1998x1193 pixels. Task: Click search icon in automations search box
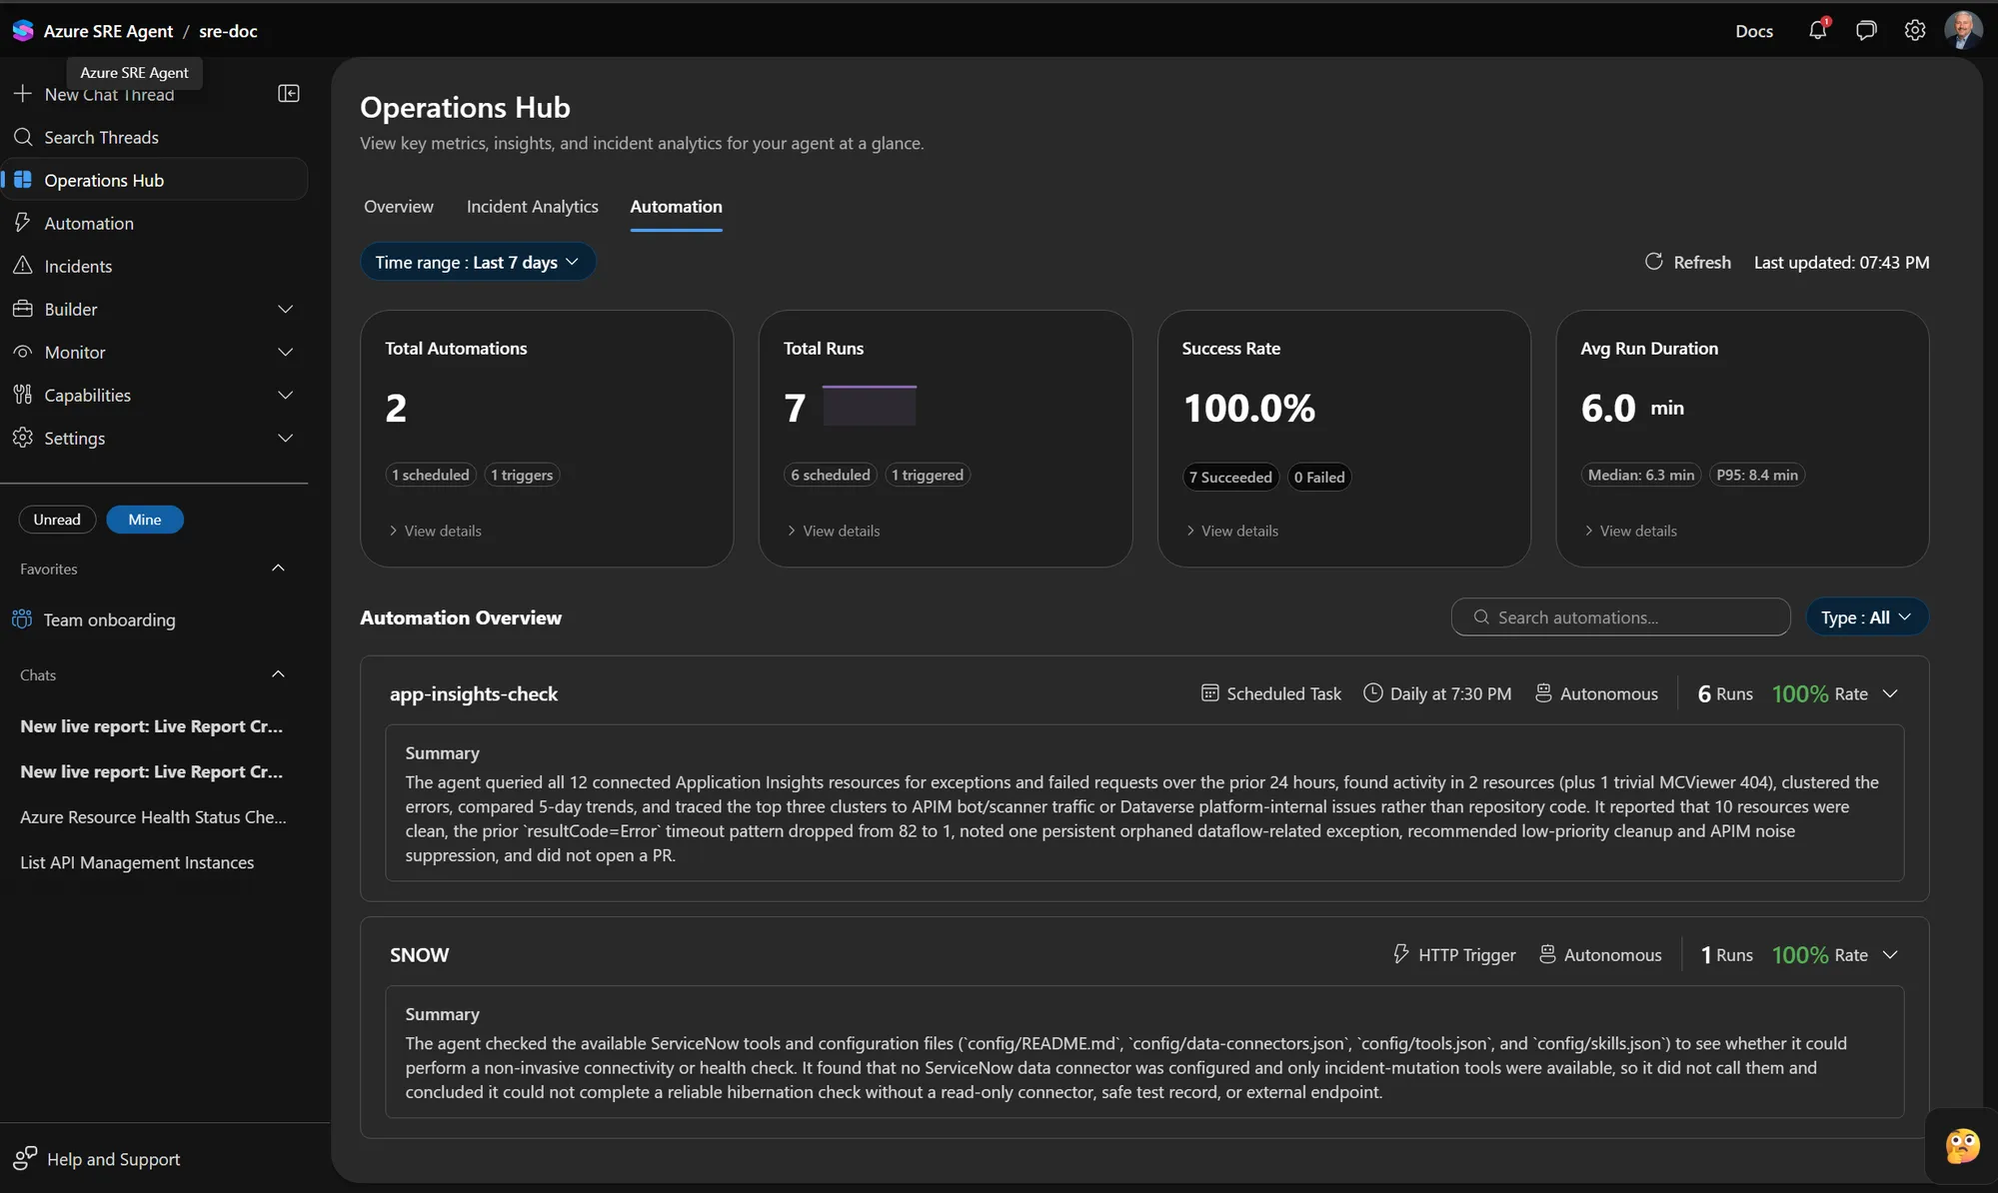click(x=1482, y=617)
